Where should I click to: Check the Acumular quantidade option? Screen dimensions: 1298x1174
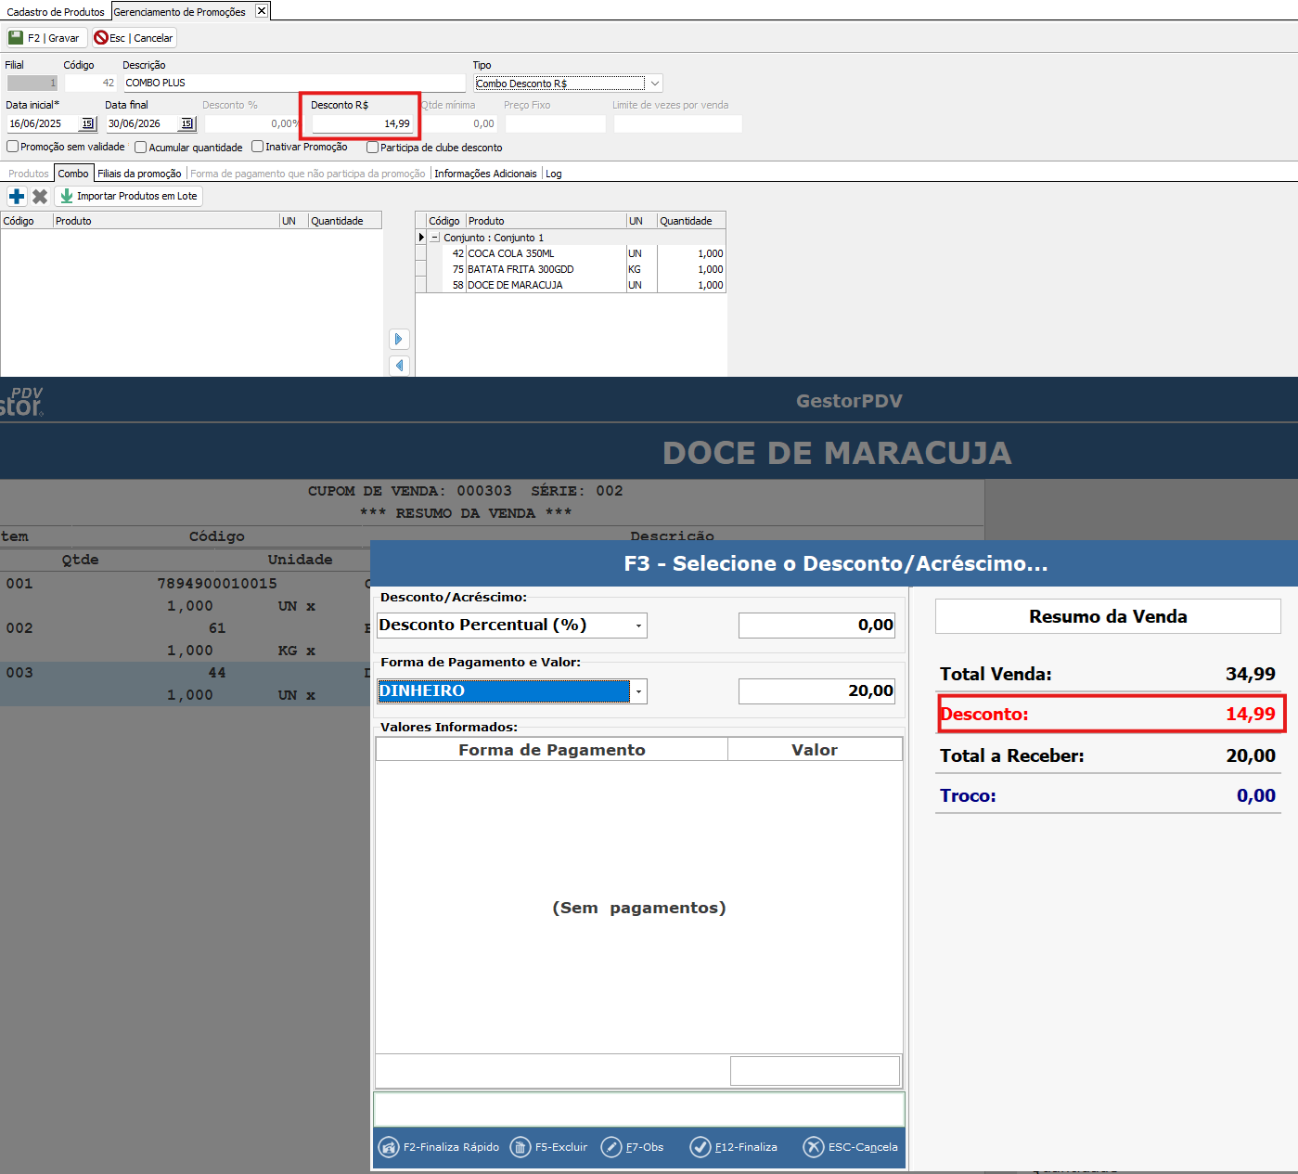tap(141, 148)
